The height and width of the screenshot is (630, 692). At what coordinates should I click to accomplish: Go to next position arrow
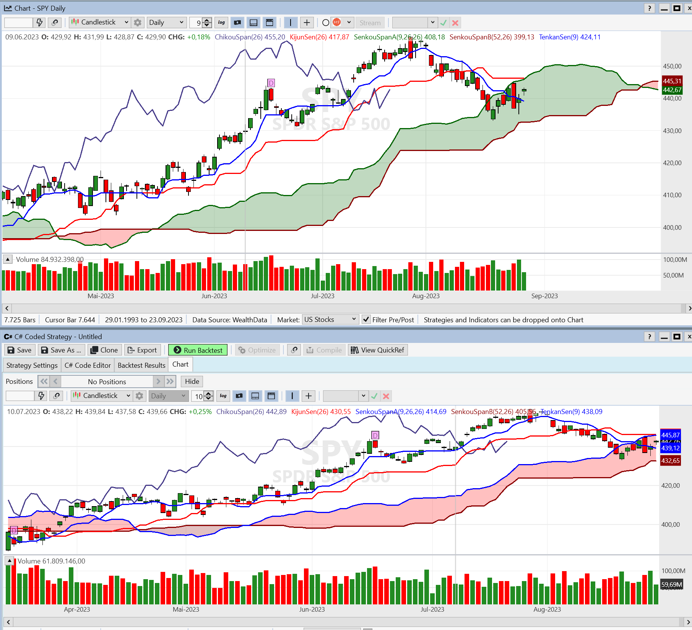(158, 381)
